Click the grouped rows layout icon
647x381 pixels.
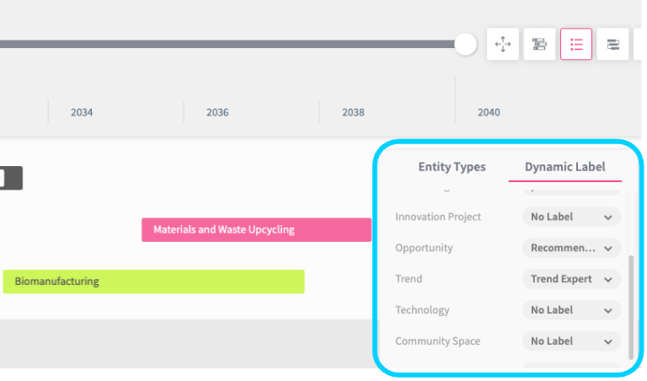coord(540,45)
